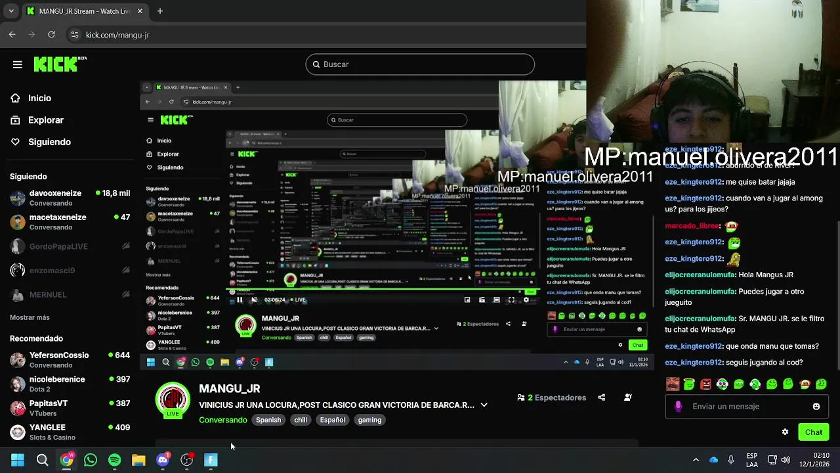The image size is (840, 473).
Task: Toggle theater mode in the video controls
Action: [497, 300]
